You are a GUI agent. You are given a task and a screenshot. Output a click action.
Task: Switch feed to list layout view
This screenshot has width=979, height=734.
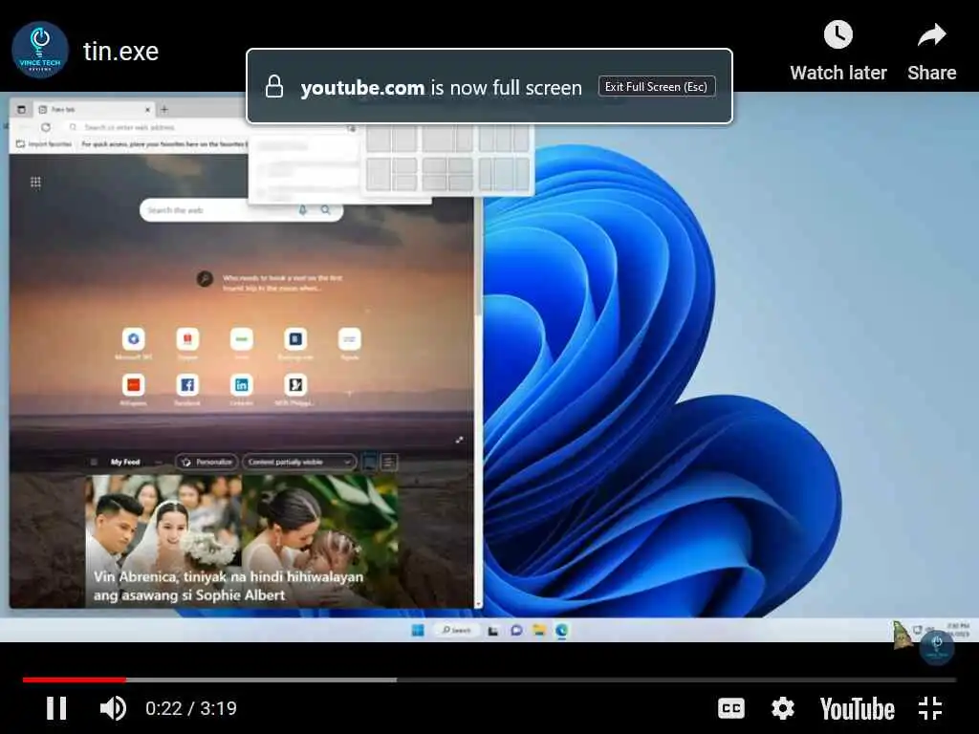coord(388,462)
